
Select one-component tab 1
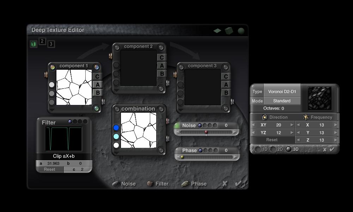(x=33, y=44)
